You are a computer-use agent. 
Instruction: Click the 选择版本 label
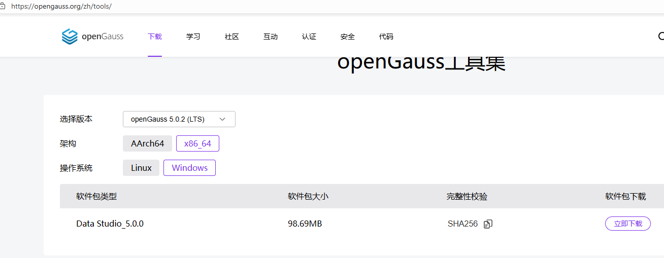(76, 119)
